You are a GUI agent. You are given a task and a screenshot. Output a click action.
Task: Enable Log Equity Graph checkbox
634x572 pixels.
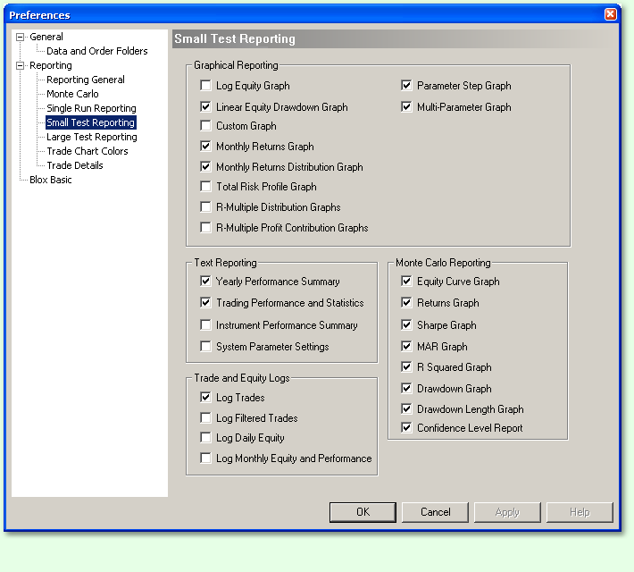[x=205, y=86]
